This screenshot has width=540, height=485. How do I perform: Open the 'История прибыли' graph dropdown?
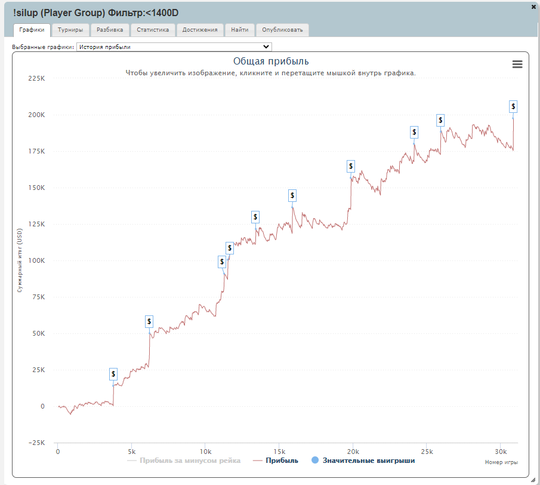174,47
